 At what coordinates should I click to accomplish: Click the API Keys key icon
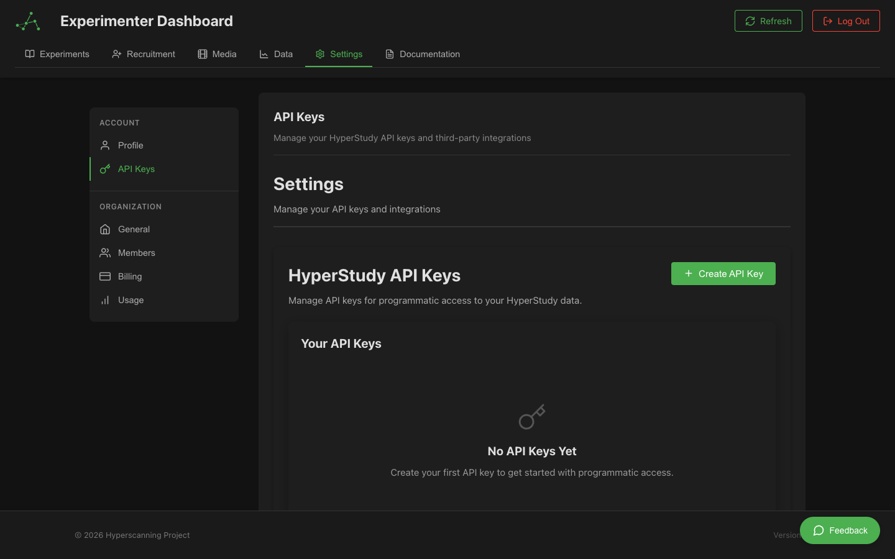pos(105,168)
